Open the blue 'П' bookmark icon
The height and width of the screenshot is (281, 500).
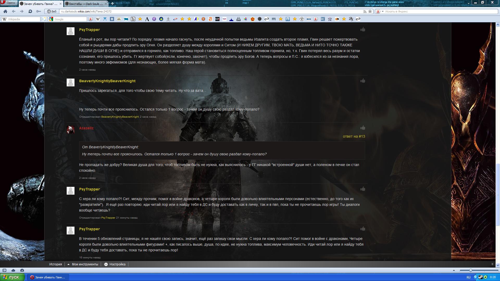288,19
